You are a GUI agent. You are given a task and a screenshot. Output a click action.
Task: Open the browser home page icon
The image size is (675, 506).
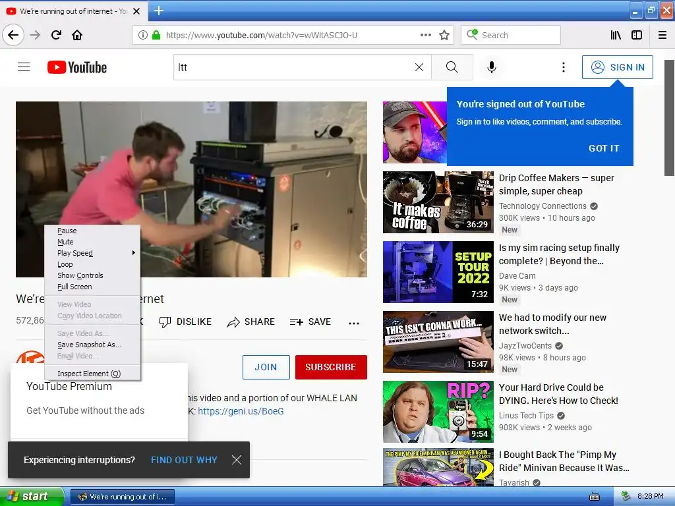click(77, 35)
